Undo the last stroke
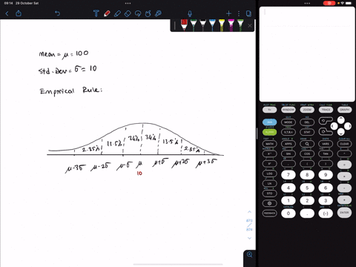Screen dimensions: 356x267 [57, 13]
